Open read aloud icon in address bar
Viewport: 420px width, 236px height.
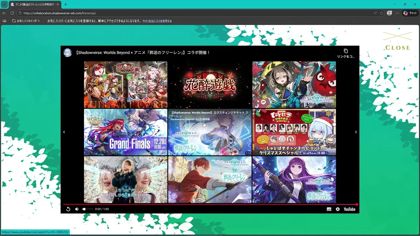pos(375,13)
